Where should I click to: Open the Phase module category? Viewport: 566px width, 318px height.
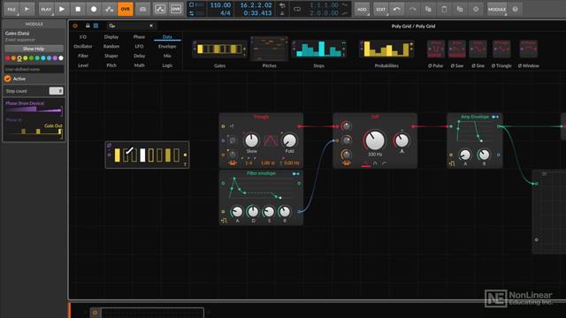click(x=139, y=37)
